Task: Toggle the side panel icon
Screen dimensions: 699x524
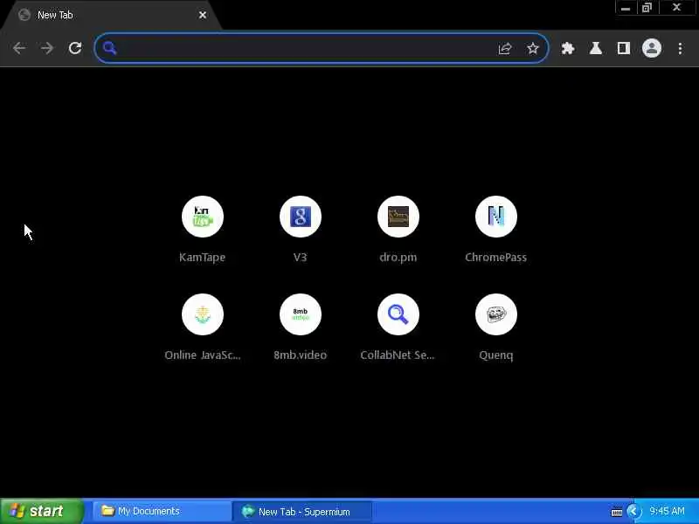Action: click(624, 48)
